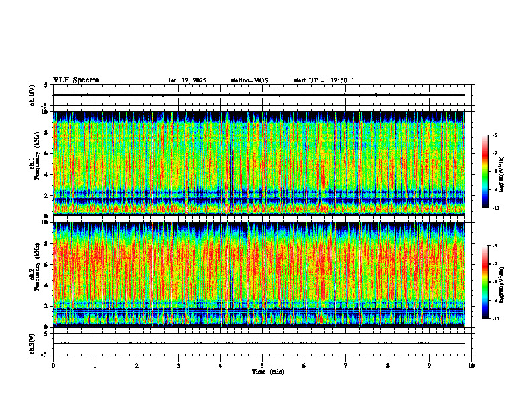Click the ch.2 spectrogram color bar

click(x=485, y=282)
